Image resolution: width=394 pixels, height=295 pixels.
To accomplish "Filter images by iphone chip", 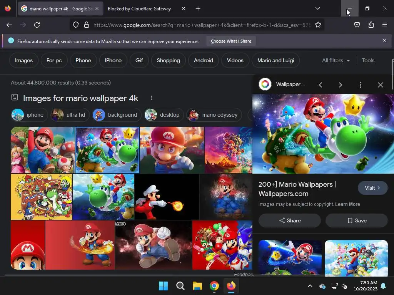I will tap(29, 115).
